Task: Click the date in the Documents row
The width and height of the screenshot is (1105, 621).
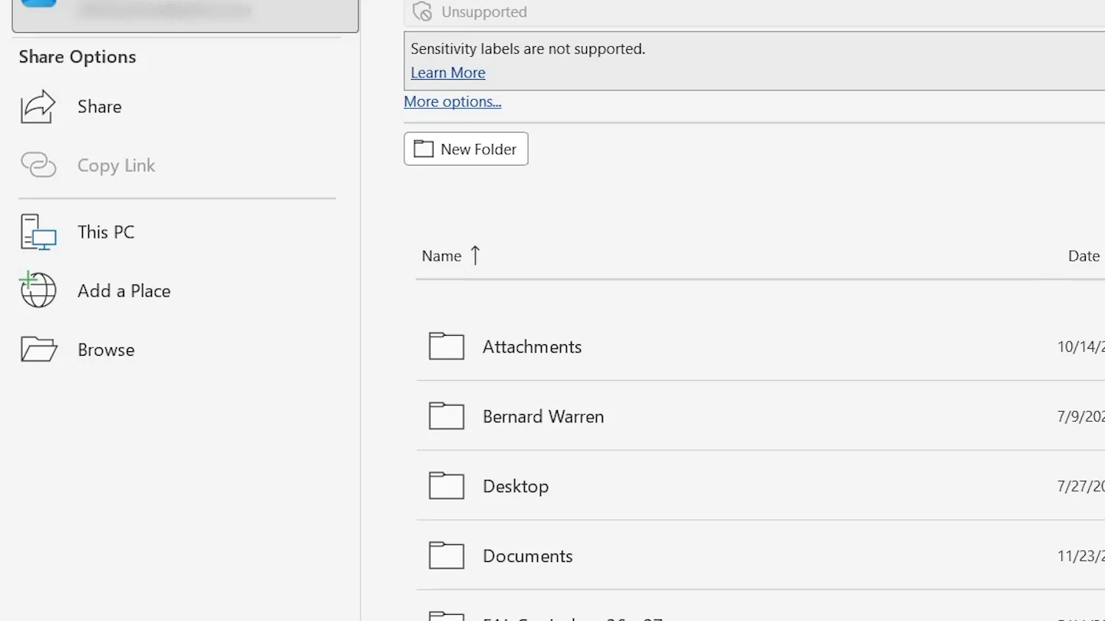Action: [1081, 556]
